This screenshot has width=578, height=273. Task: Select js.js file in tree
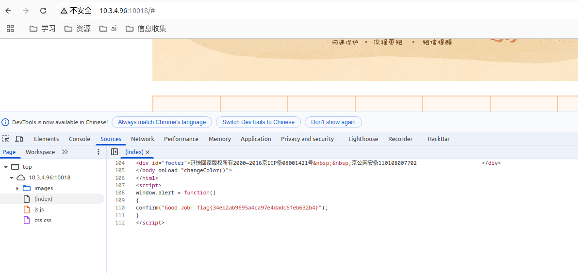(39, 209)
